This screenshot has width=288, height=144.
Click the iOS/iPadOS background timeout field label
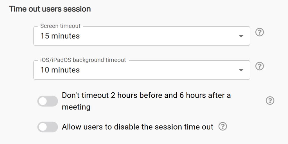[x=83, y=60]
